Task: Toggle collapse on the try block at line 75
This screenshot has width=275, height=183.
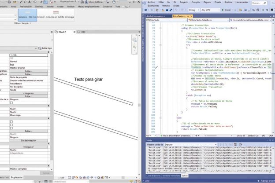Action: click(x=160, y=45)
